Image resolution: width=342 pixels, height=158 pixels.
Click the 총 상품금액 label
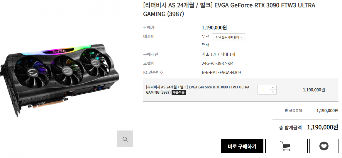click(x=293, y=111)
